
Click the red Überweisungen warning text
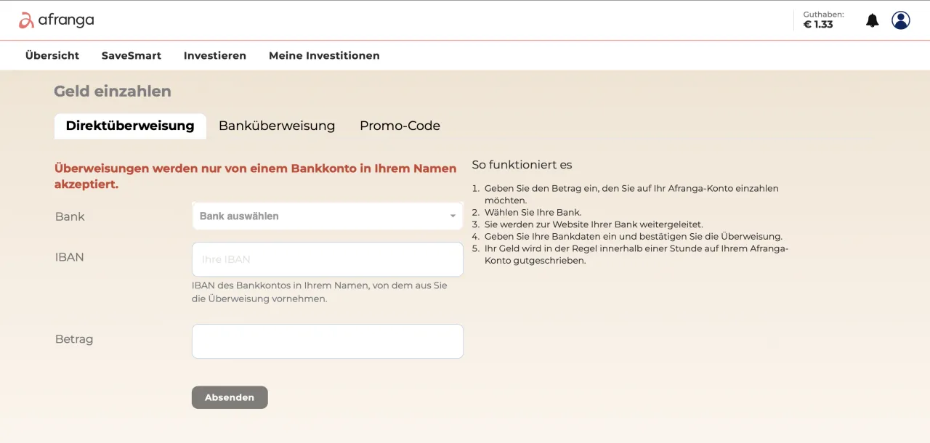[255, 176]
